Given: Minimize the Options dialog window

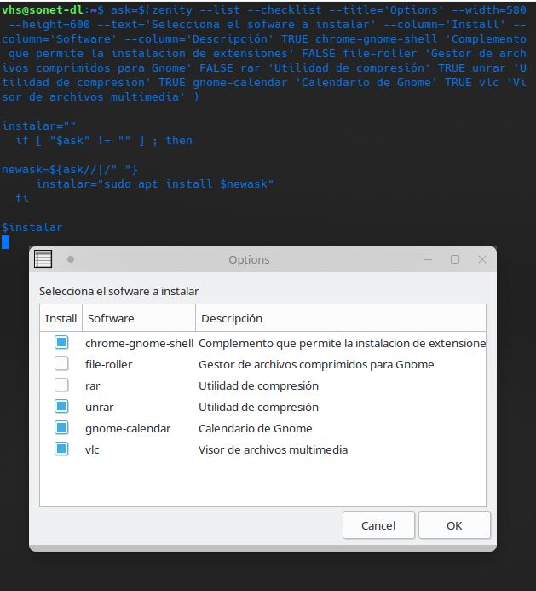Looking at the screenshot, I should (428, 259).
